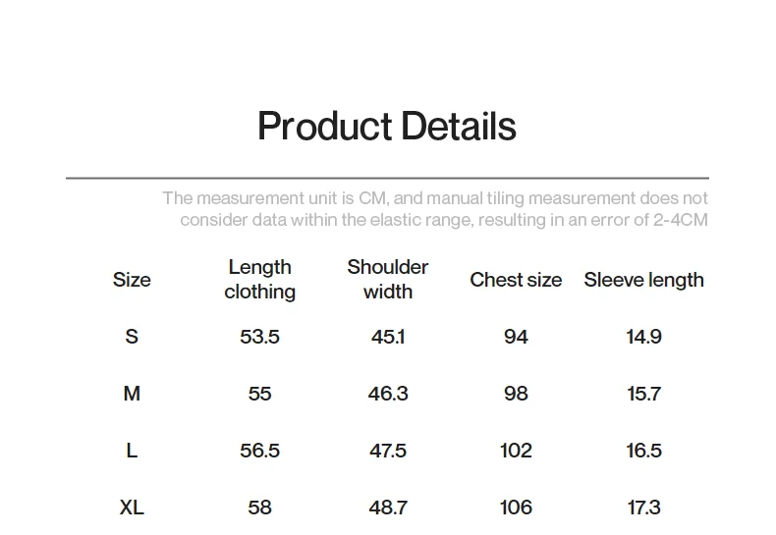Select the L size row label
This screenshot has height=535, width=776.
tap(132, 451)
